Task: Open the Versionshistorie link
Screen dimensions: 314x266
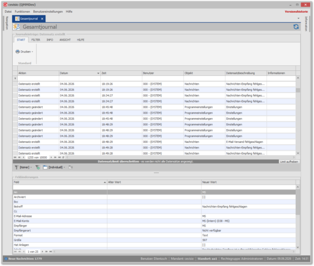Action: coord(296,12)
